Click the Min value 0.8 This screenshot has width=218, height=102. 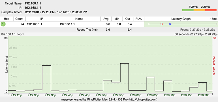pyautogui.click(x=119, y=24)
